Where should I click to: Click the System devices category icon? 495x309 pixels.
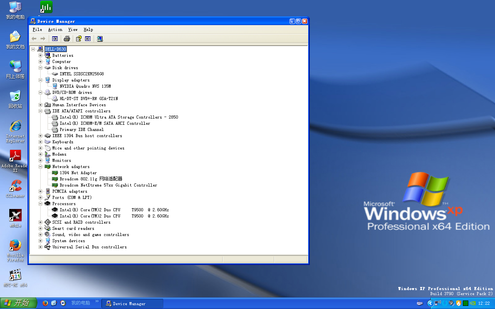(x=48, y=241)
